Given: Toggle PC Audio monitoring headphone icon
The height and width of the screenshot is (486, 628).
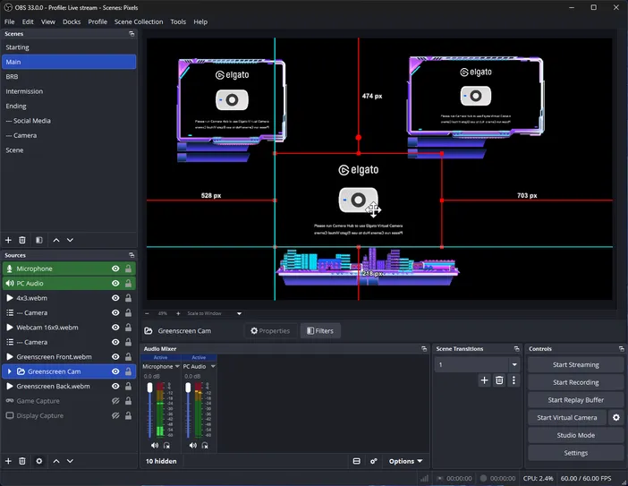Looking at the screenshot, I should tap(205, 446).
